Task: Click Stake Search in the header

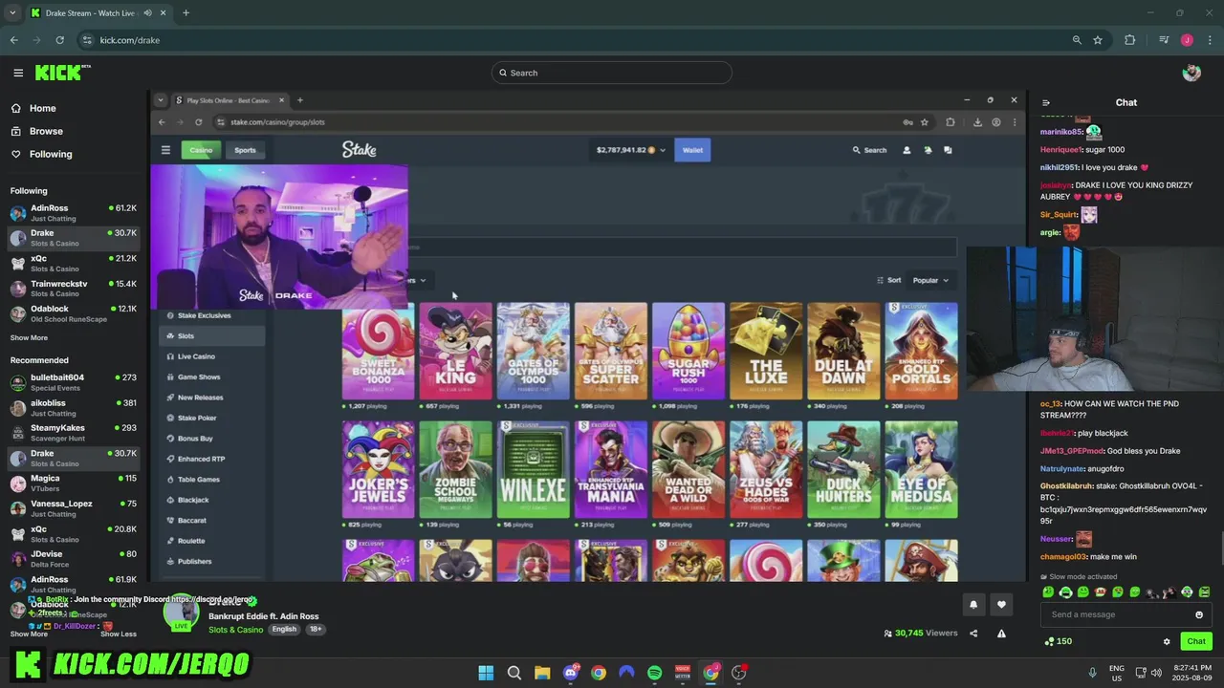Action: tap(869, 150)
